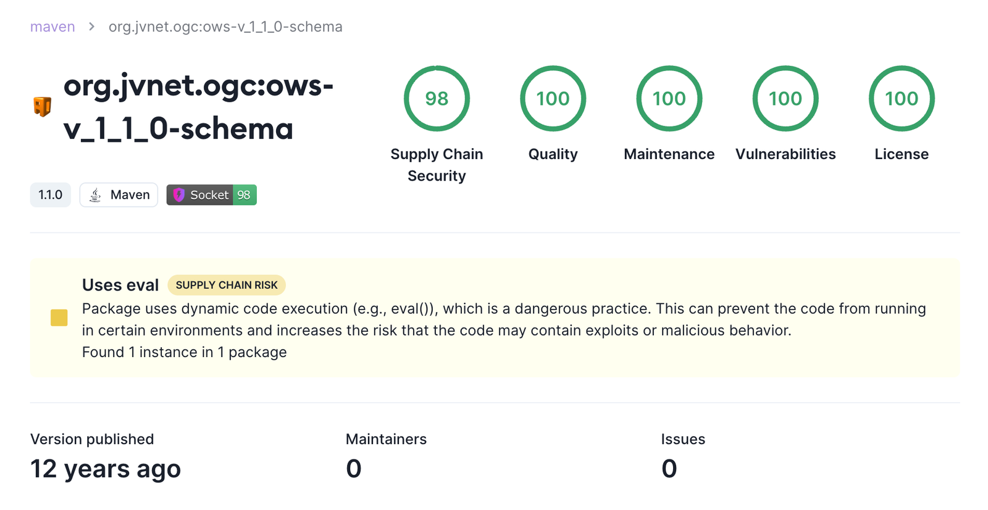988x510 pixels.
Task: Click the Supply Chain Security 98 score ring
Action: point(437,99)
